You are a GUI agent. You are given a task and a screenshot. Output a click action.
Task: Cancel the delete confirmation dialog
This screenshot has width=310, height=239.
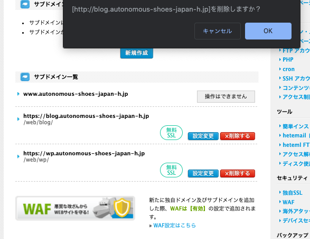click(x=218, y=31)
